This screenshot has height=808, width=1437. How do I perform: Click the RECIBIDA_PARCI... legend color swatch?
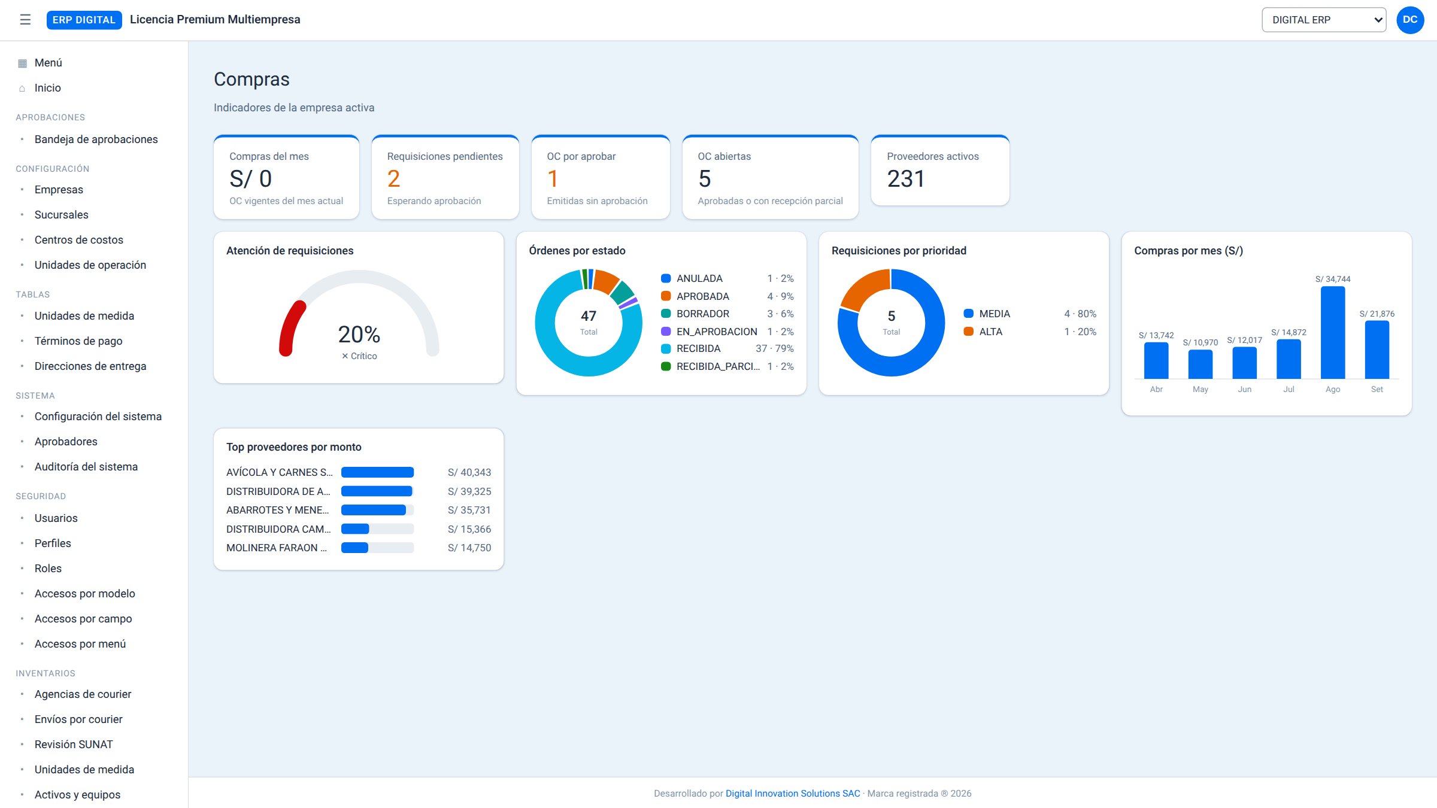click(666, 366)
